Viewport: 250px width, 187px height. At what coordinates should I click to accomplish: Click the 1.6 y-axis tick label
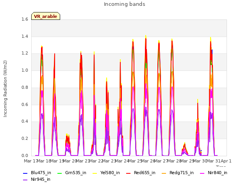click(25, 19)
